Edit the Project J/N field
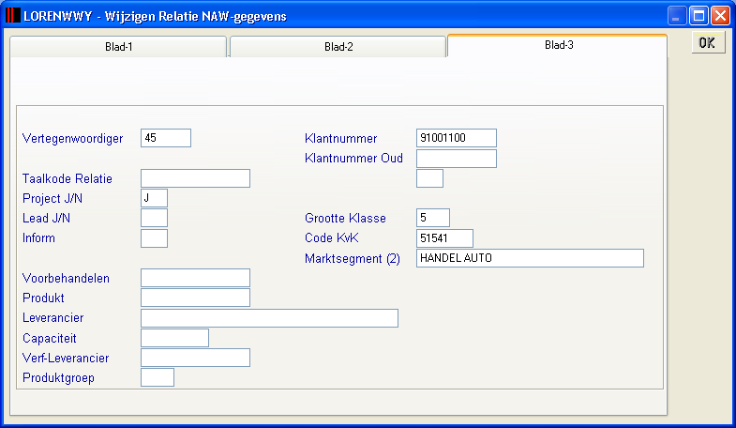The height and width of the screenshot is (428, 736). point(154,198)
